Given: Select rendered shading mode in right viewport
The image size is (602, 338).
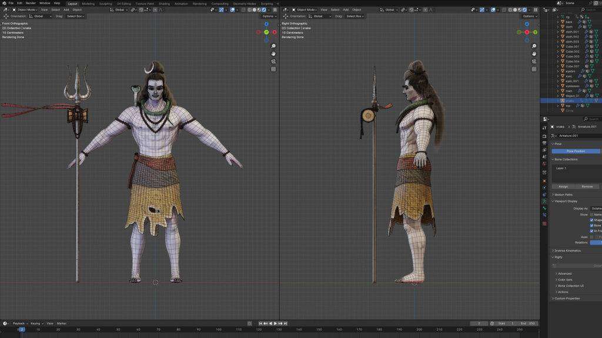Looking at the screenshot, I should click(x=524, y=9).
